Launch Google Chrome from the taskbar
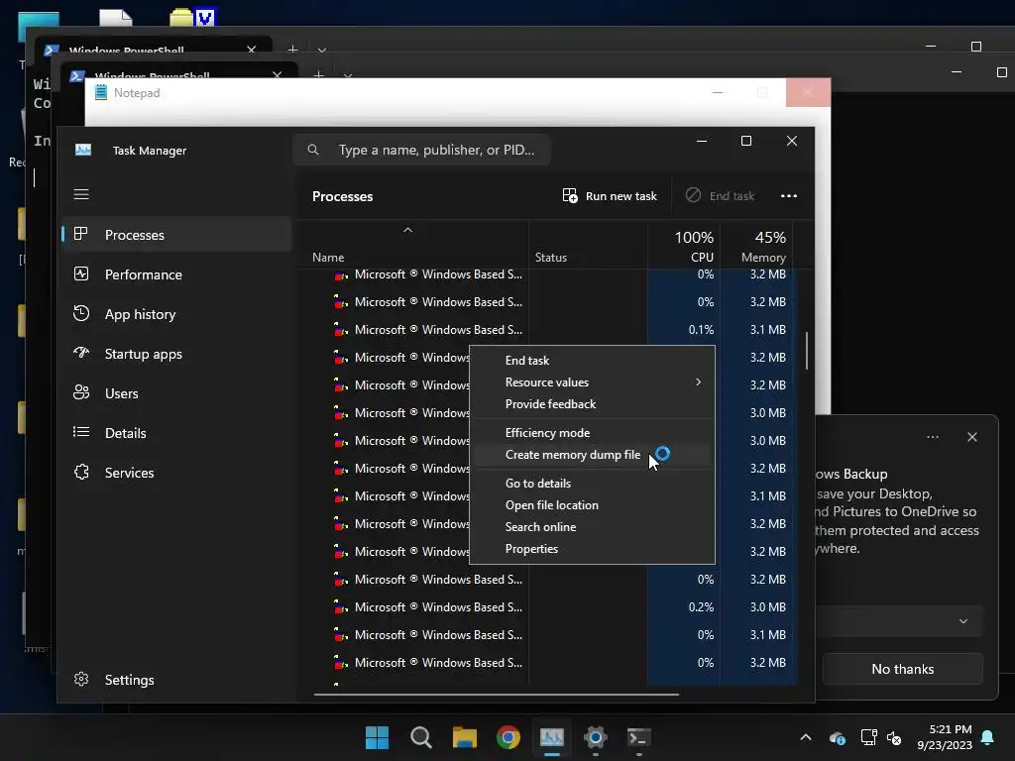Image resolution: width=1015 pixels, height=761 pixels. (x=508, y=737)
